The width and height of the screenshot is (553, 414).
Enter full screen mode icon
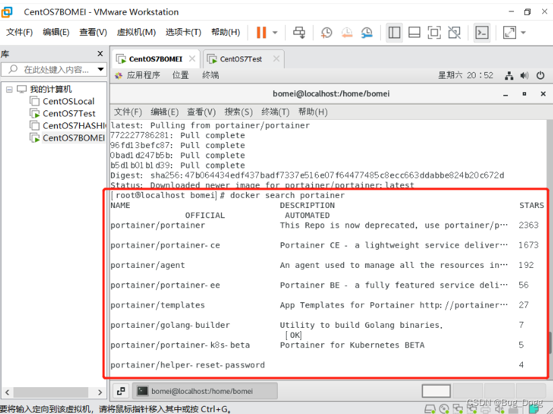434,32
